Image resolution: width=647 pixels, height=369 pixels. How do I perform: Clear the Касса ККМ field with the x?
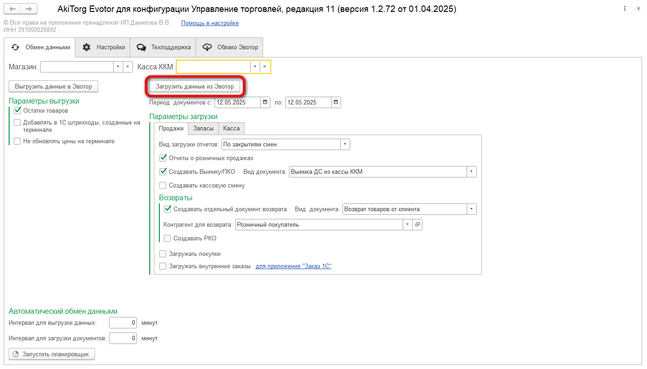265,67
